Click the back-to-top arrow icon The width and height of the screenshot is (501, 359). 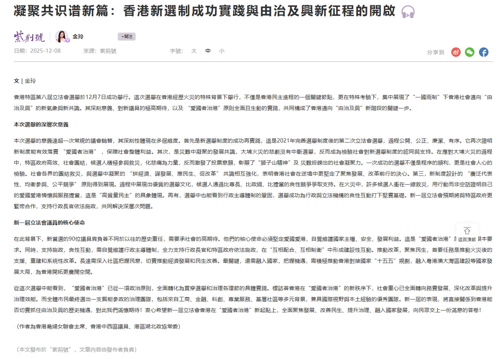[x=467, y=230]
